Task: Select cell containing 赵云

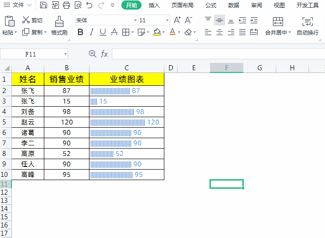Action: coord(28,122)
